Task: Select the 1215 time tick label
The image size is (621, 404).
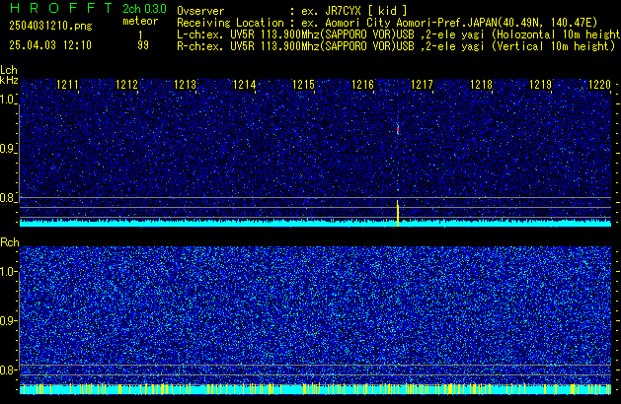Action: tap(303, 85)
